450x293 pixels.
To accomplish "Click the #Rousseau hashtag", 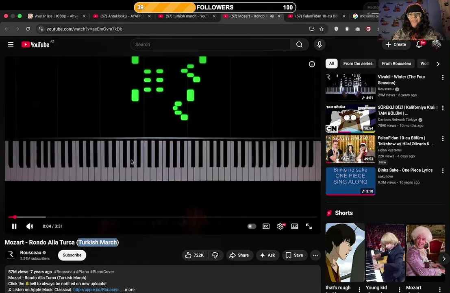I will [64, 271].
